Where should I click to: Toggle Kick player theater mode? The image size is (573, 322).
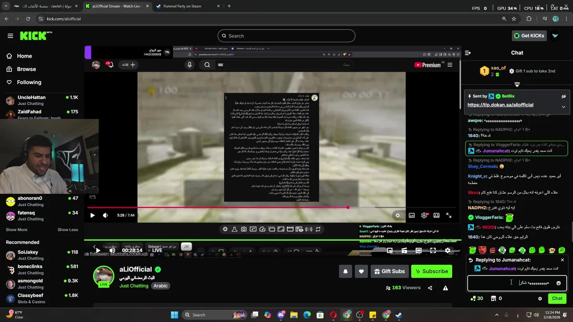tap(419, 250)
